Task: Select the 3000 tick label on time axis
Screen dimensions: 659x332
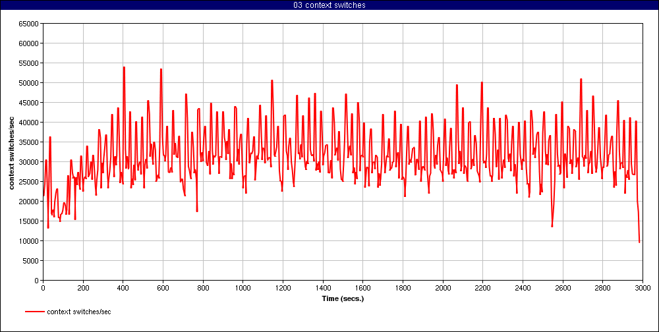Action: [x=643, y=288]
